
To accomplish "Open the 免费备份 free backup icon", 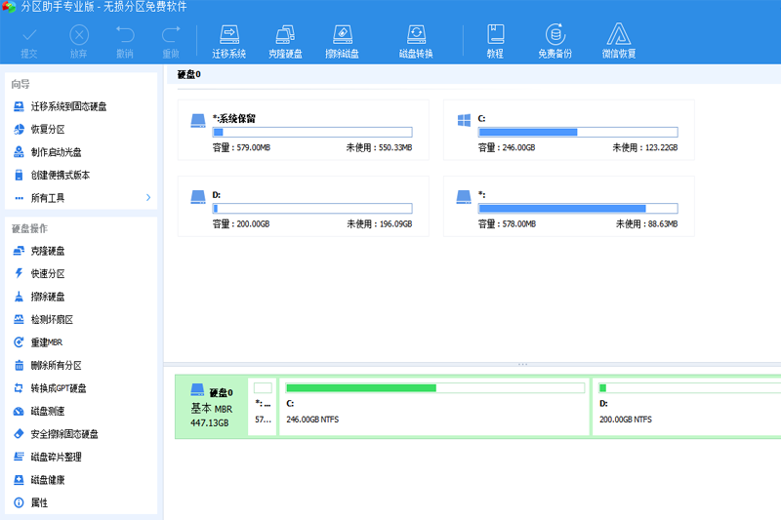I will tap(555, 43).
